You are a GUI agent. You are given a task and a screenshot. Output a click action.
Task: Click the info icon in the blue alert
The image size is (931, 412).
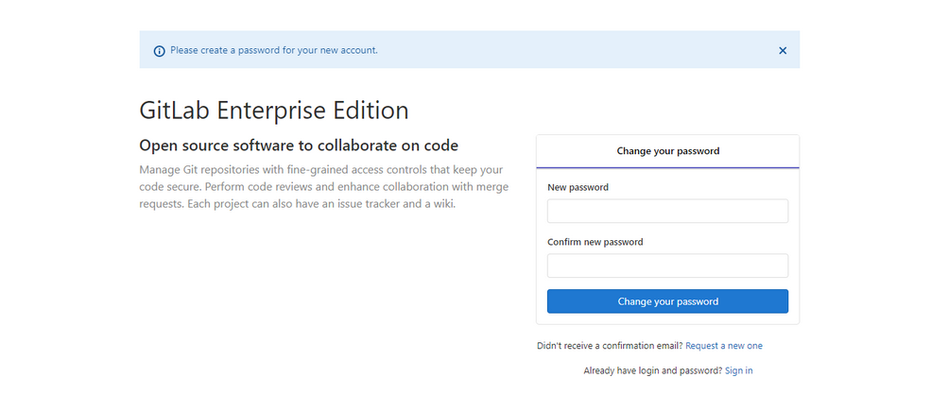pyautogui.click(x=159, y=51)
